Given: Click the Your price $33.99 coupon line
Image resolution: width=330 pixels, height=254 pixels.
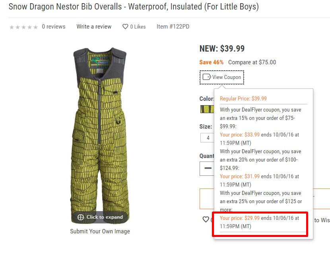Looking at the screenshot, I should click(259, 139).
